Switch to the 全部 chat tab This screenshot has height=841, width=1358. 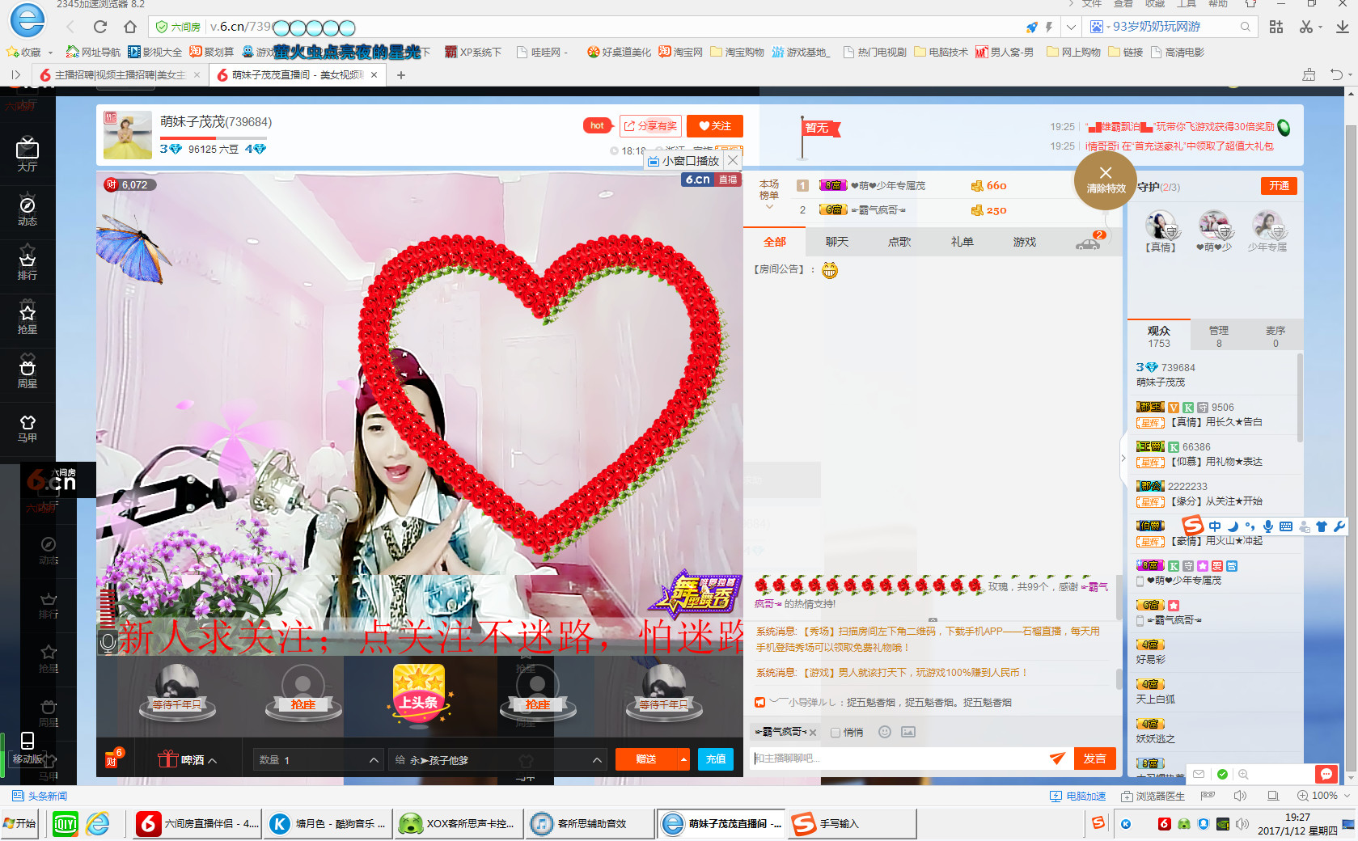[775, 242]
